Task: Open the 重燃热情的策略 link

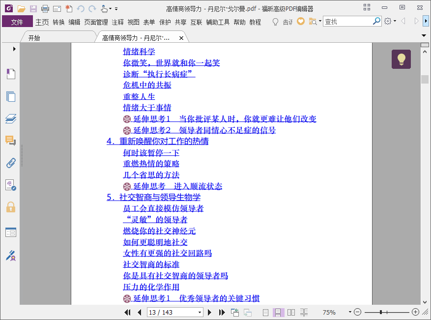Action: click(x=151, y=164)
